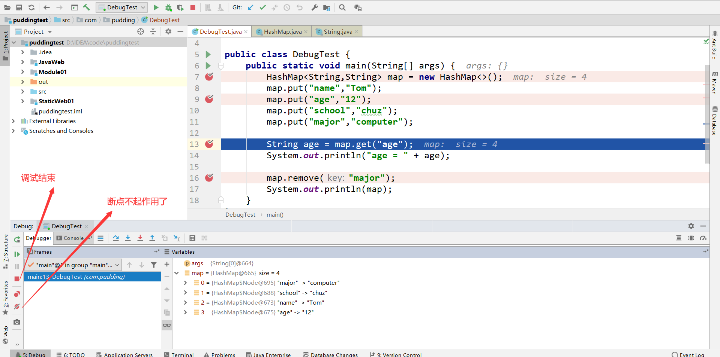Click the Build project hammer icon
Screen dimensions: 720x357
(x=87, y=7)
